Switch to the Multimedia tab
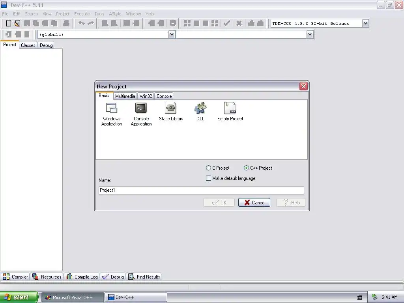The height and width of the screenshot is (303, 404). click(125, 96)
